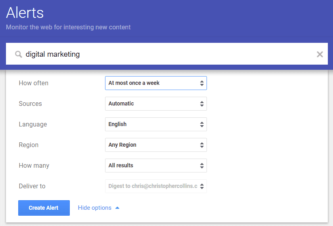The image size is (333, 226).
Task: Click the 'How many' label
Action: pos(34,166)
